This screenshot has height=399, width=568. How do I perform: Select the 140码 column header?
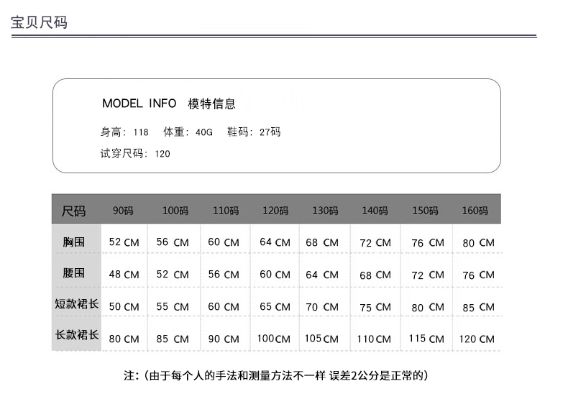click(x=375, y=211)
